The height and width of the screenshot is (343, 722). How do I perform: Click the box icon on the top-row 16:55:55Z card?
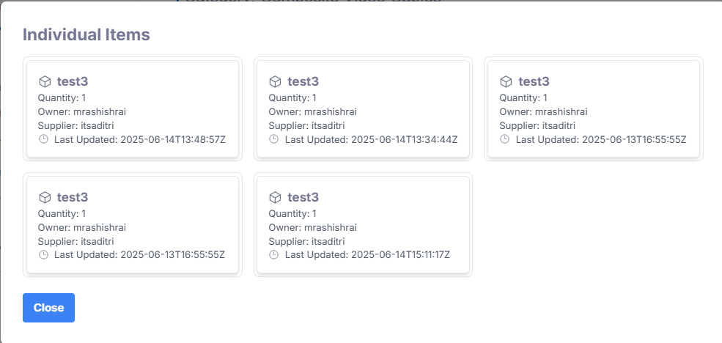506,81
